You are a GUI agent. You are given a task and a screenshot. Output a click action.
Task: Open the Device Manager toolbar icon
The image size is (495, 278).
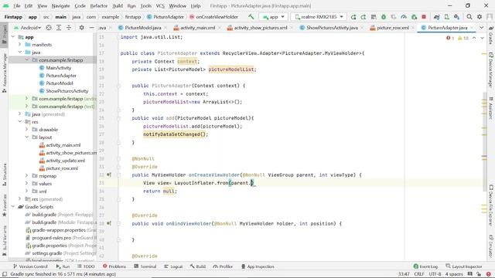(447, 17)
